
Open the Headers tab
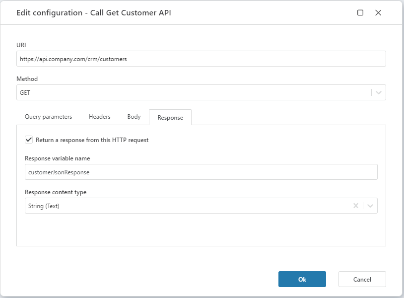point(99,117)
